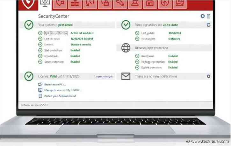The width and height of the screenshot is (231, 146).
Task: Click the Next update label
Action: pyautogui.click(x=148, y=39)
